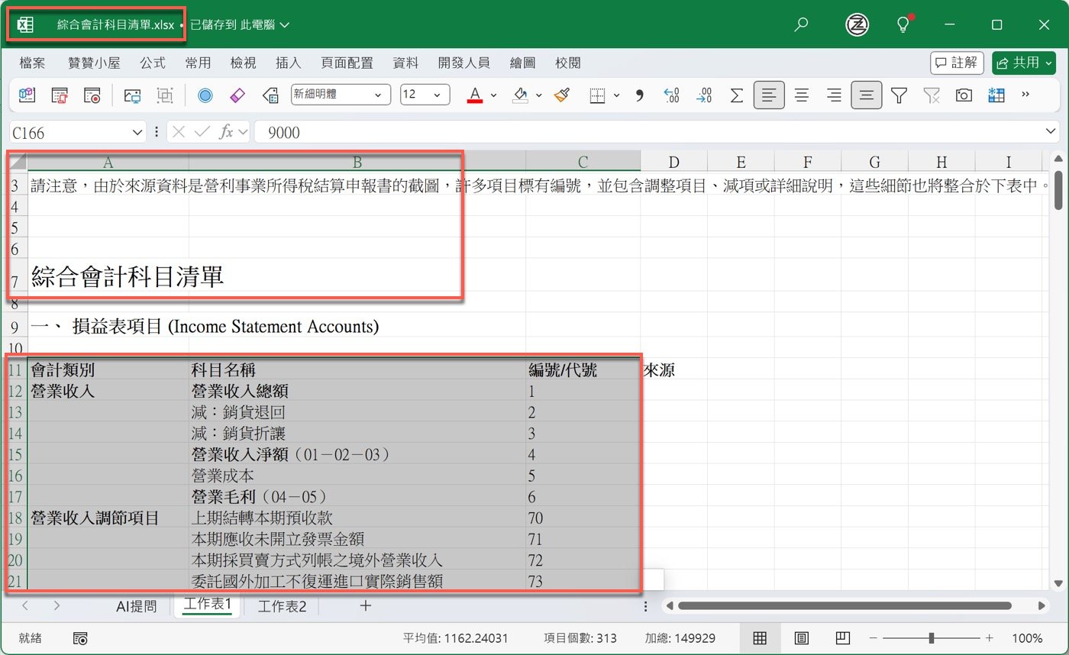This screenshot has height=655, width=1069.
Task: Toggle center text alignment
Action: [801, 95]
